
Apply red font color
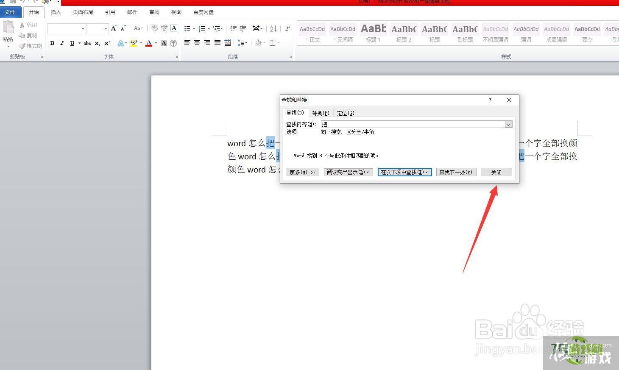pyautogui.click(x=149, y=43)
